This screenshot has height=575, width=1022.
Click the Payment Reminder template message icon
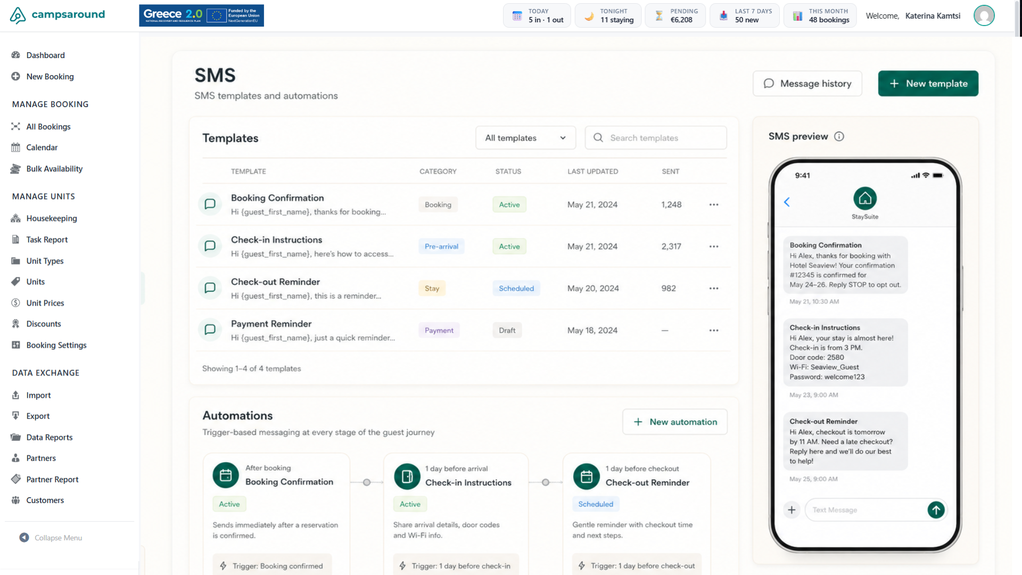210,330
